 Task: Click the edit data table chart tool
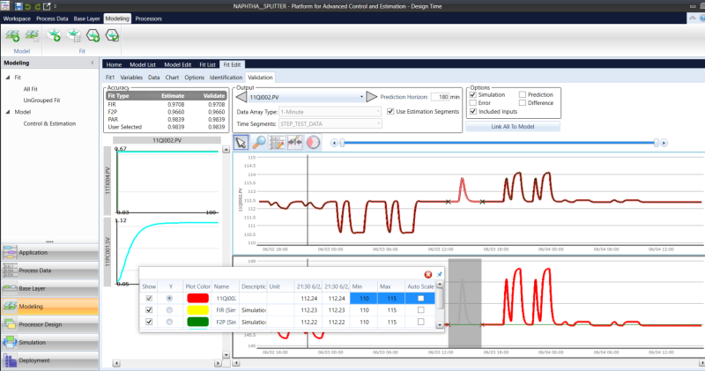[277, 143]
